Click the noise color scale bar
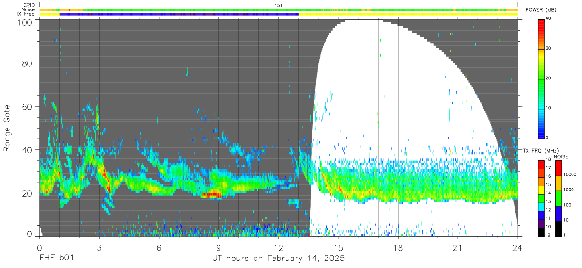Image resolution: width=582 pixels, height=268 pixels. click(x=558, y=198)
